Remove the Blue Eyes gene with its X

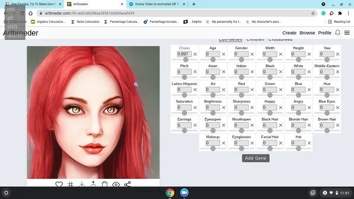[337, 108]
